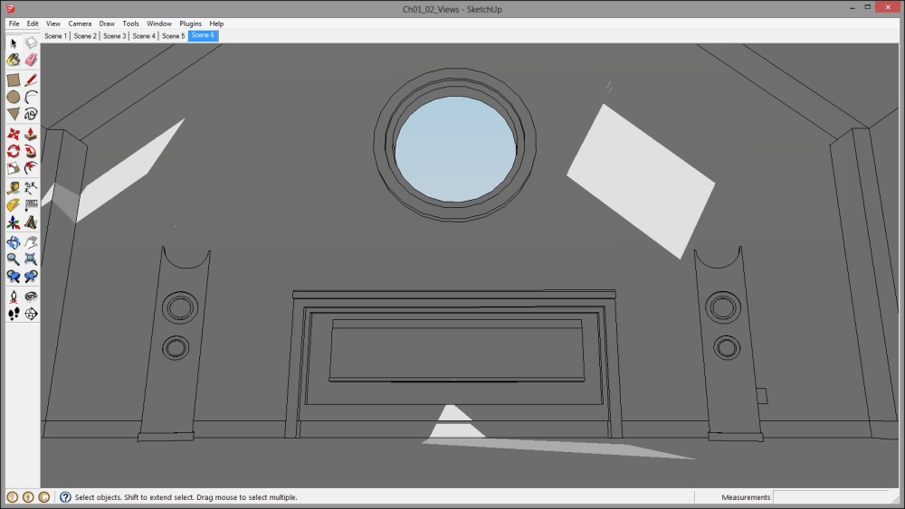
Task: Select the Select arrow tool
Action: pyautogui.click(x=14, y=43)
